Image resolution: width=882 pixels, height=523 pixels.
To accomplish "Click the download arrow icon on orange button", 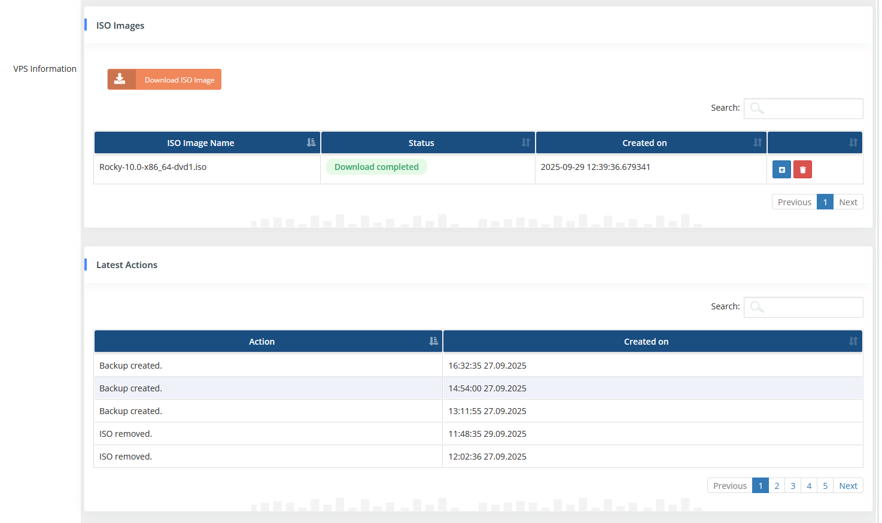I will click(120, 80).
